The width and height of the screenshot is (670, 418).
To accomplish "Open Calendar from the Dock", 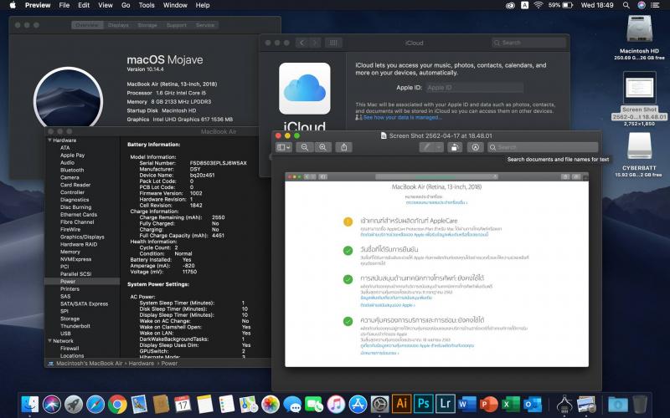I will point(183,404).
